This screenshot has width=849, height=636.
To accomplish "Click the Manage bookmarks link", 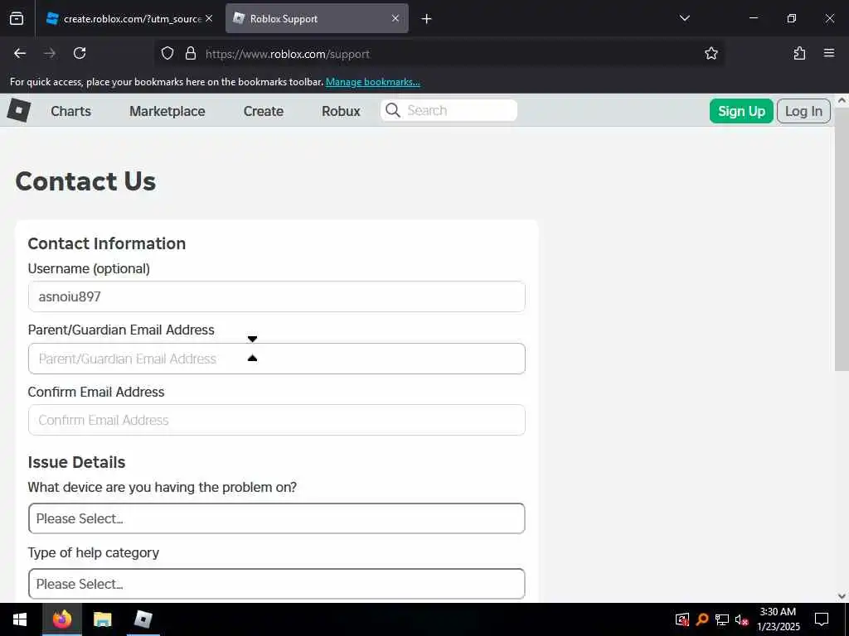I will pos(372,82).
